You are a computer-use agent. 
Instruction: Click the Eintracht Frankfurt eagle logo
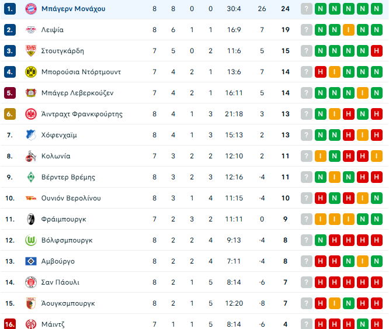[31, 114]
